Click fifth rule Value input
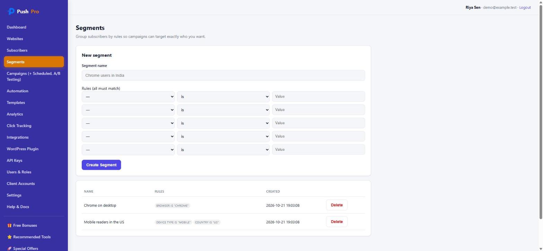This screenshot has width=543, height=251. coord(319,149)
